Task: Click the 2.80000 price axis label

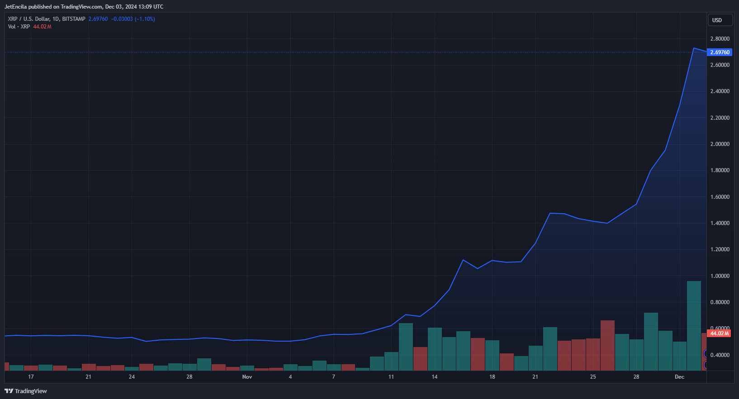Action: (720, 39)
